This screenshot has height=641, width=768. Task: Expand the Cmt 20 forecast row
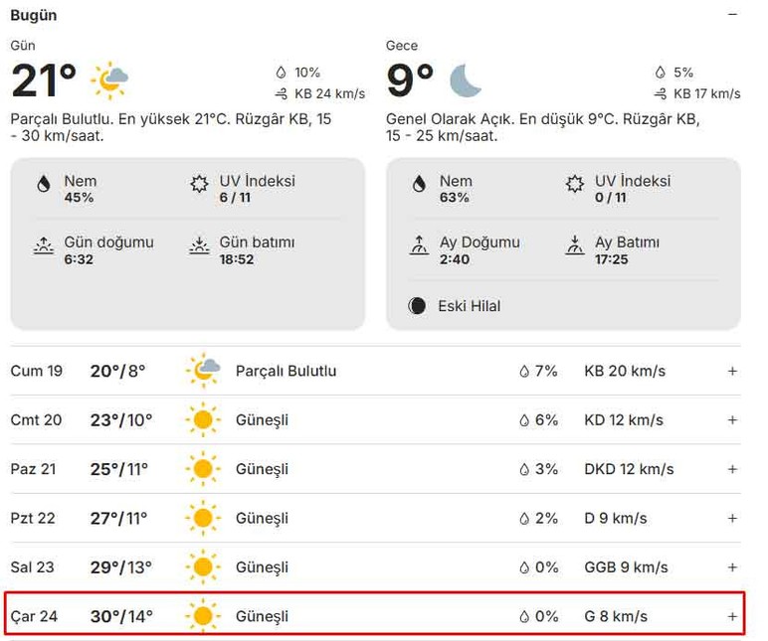tap(732, 419)
